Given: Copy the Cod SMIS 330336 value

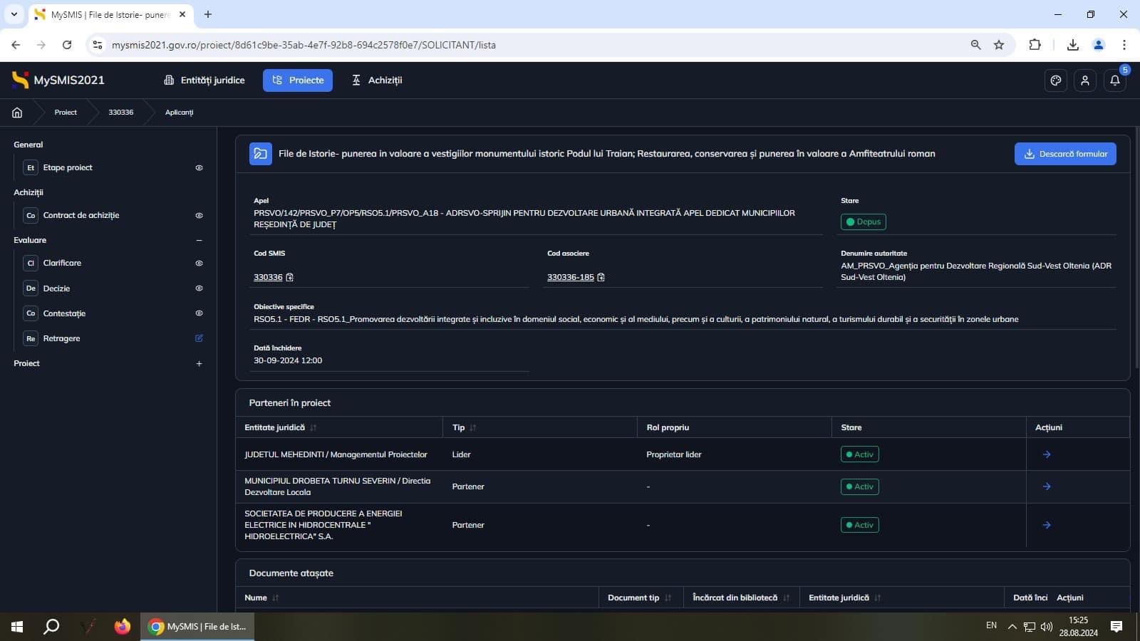Looking at the screenshot, I should click(x=290, y=277).
